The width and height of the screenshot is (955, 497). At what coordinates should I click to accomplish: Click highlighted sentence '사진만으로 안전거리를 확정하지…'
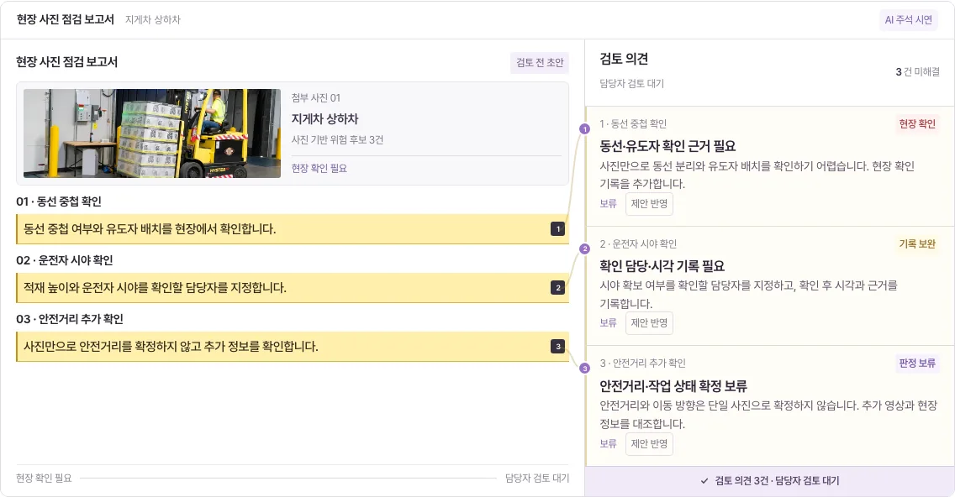click(x=293, y=347)
